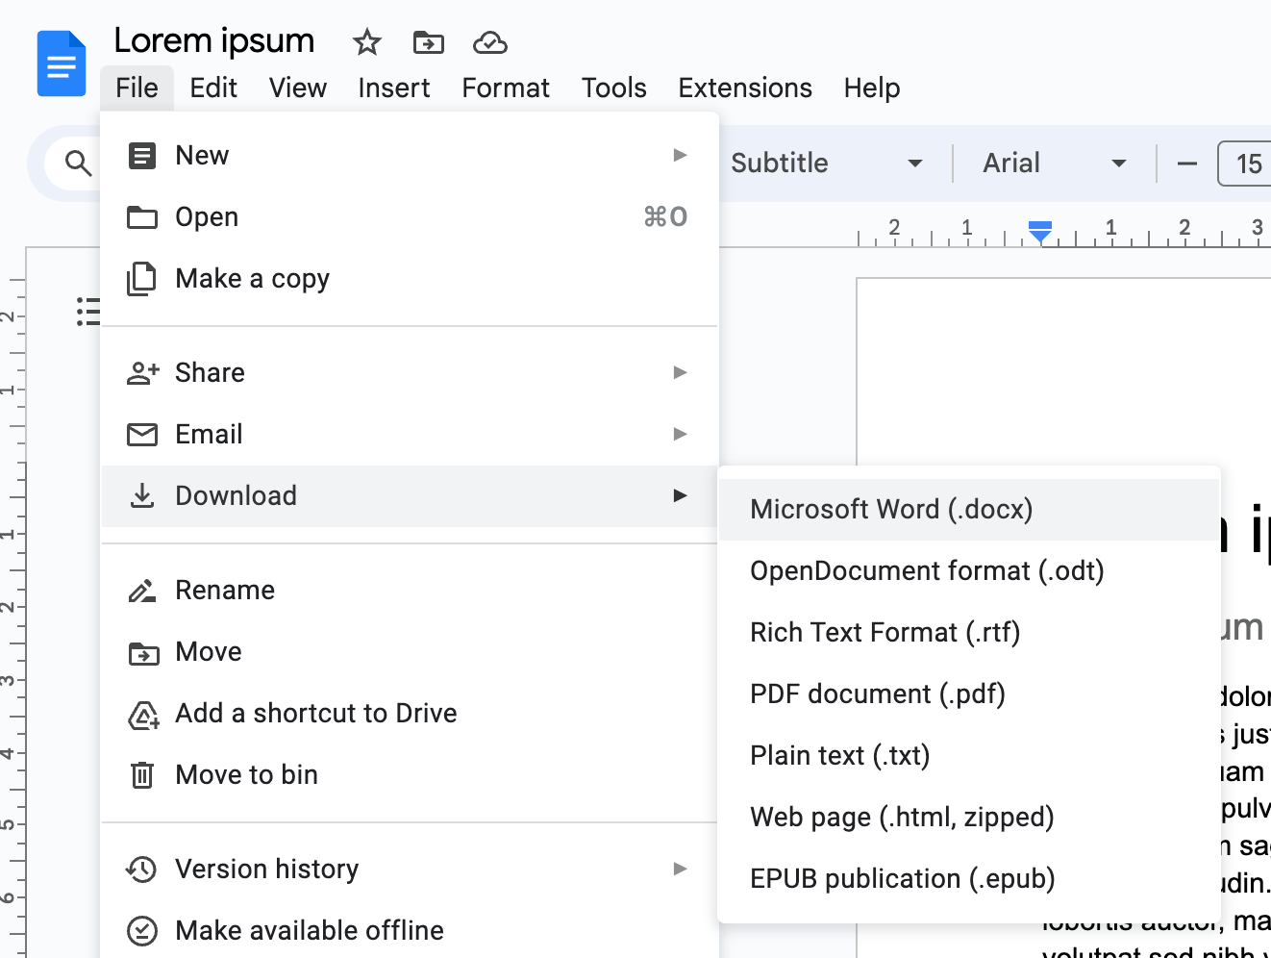
Task: Click the New document icon in the menu
Action: click(x=142, y=155)
